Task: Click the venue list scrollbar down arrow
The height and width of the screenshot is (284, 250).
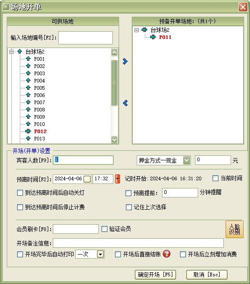Action: pyautogui.click(x=114, y=140)
